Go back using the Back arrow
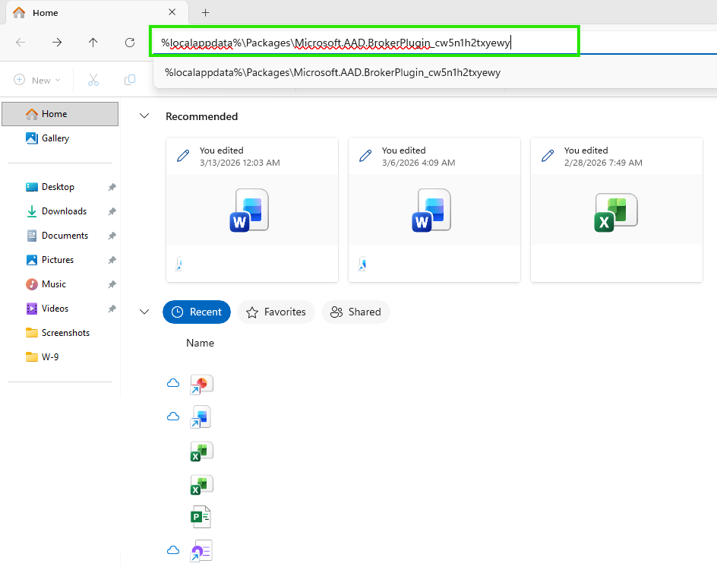Image resolution: width=717 pixels, height=567 pixels. point(21,43)
